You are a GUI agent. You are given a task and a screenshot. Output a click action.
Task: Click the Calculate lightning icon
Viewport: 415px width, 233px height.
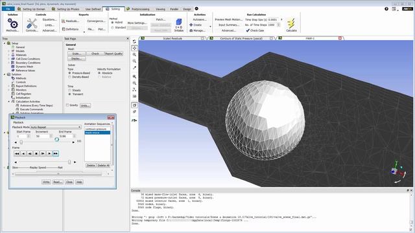291,23
